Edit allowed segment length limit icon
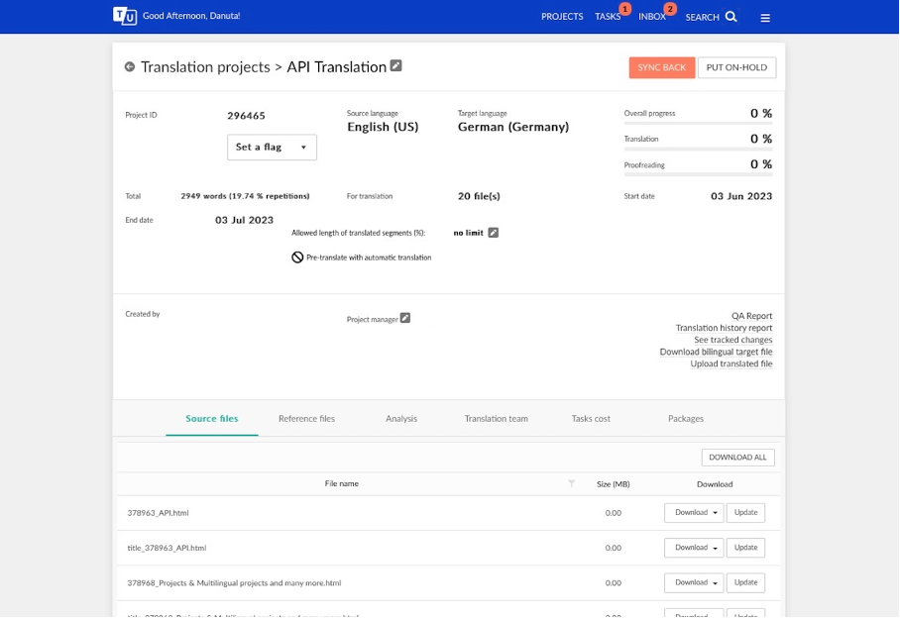 click(x=493, y=233)
